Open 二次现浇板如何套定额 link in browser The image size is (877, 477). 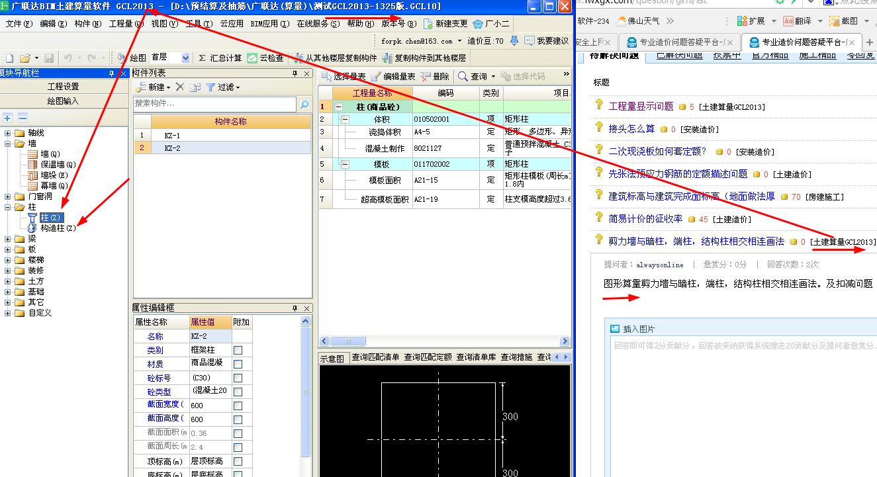[x=657, y=151]
